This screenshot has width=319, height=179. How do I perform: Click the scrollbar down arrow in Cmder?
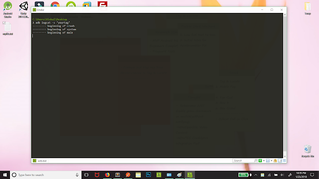click(x=285, y=156)
